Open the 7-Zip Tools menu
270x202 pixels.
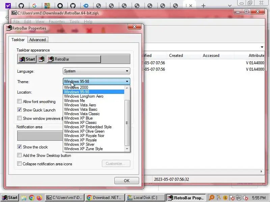pyautogui.click(x=74, y=22)
